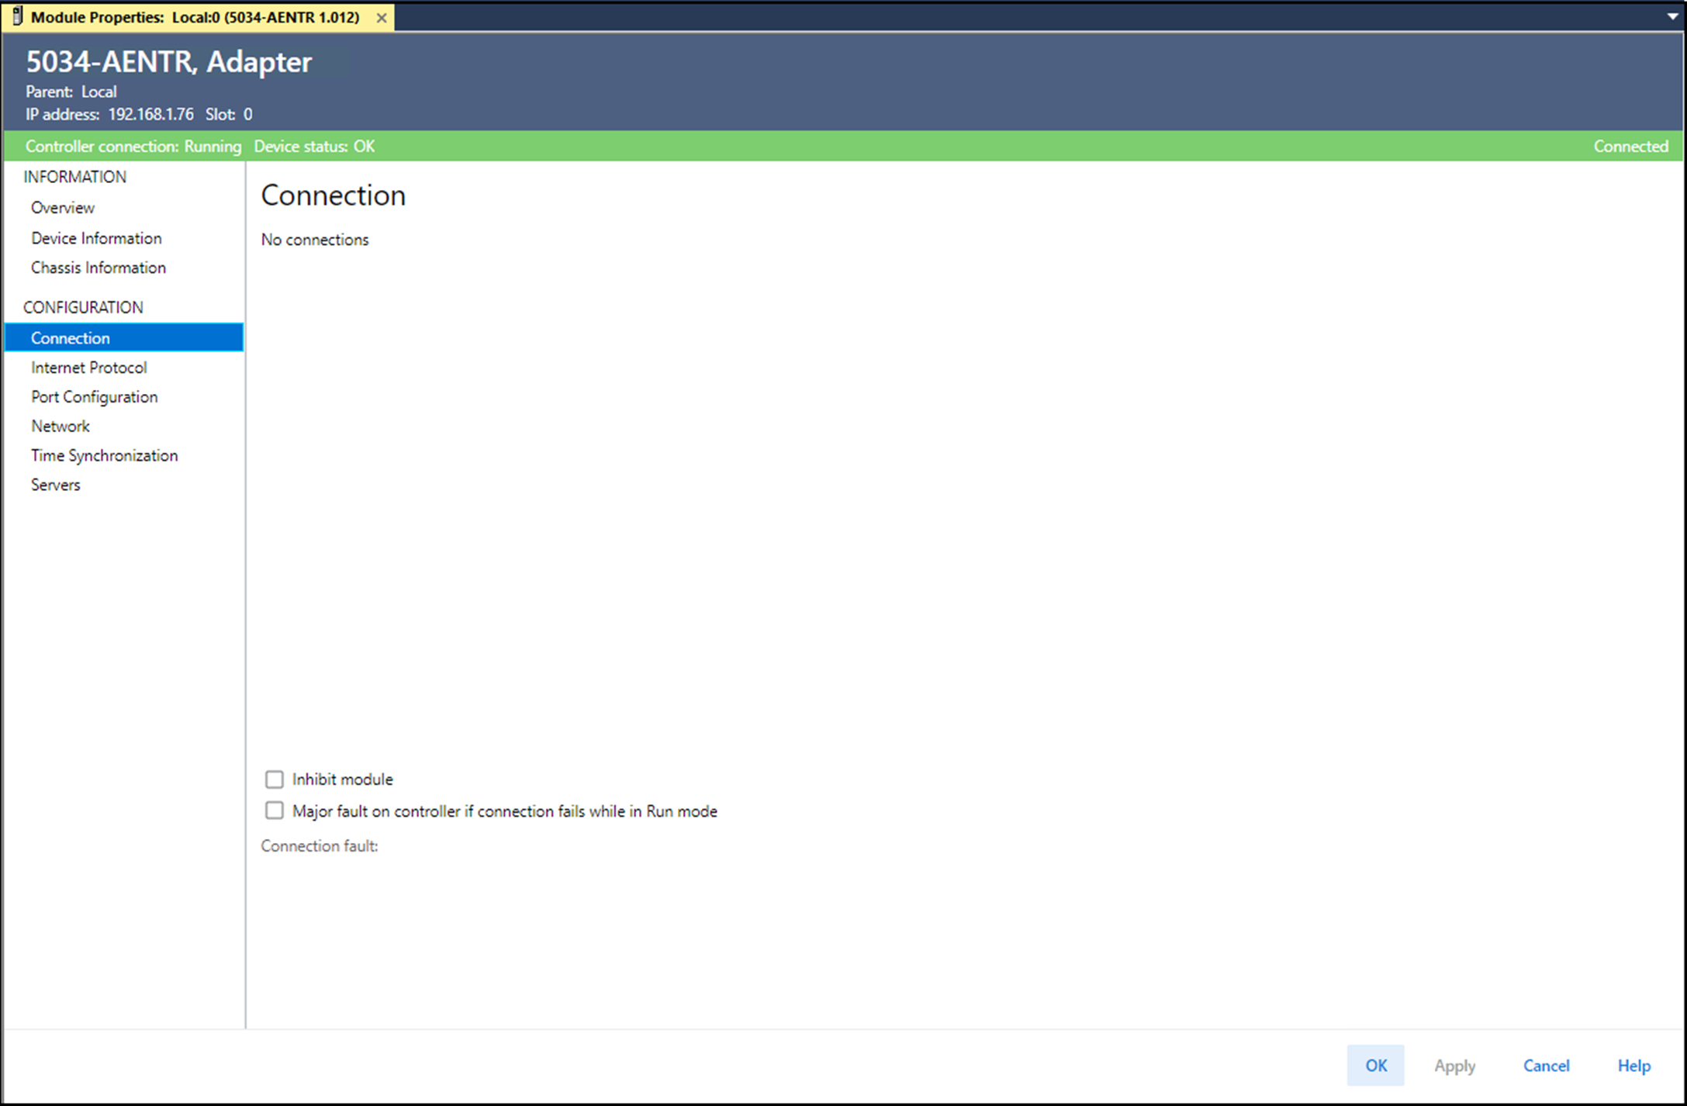Click the Connected status label
This screenshot has width=1687, height=1106.
pos(1630,147)
